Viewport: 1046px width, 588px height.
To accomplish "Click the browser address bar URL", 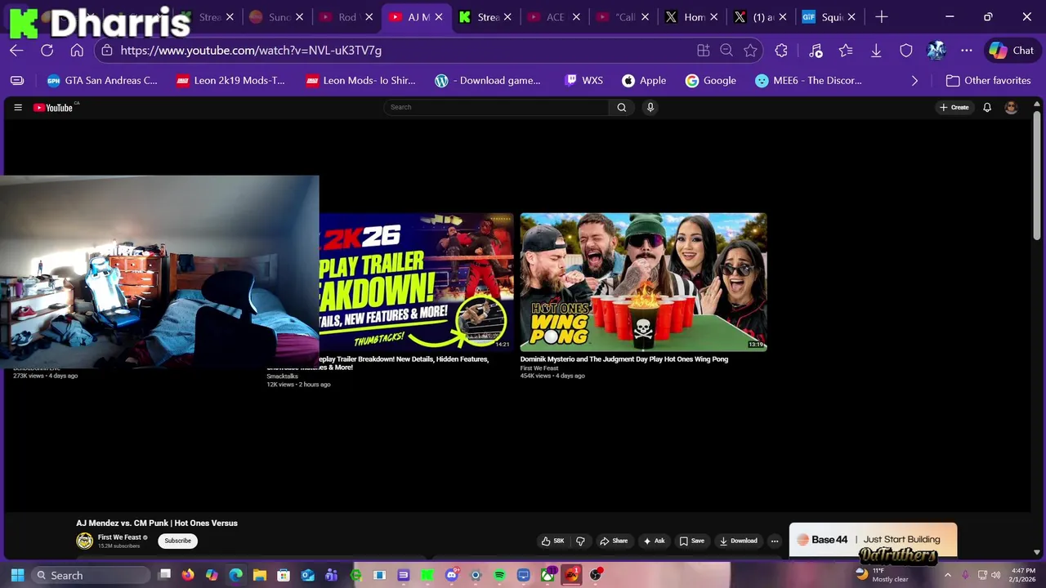I will point(251,51).
